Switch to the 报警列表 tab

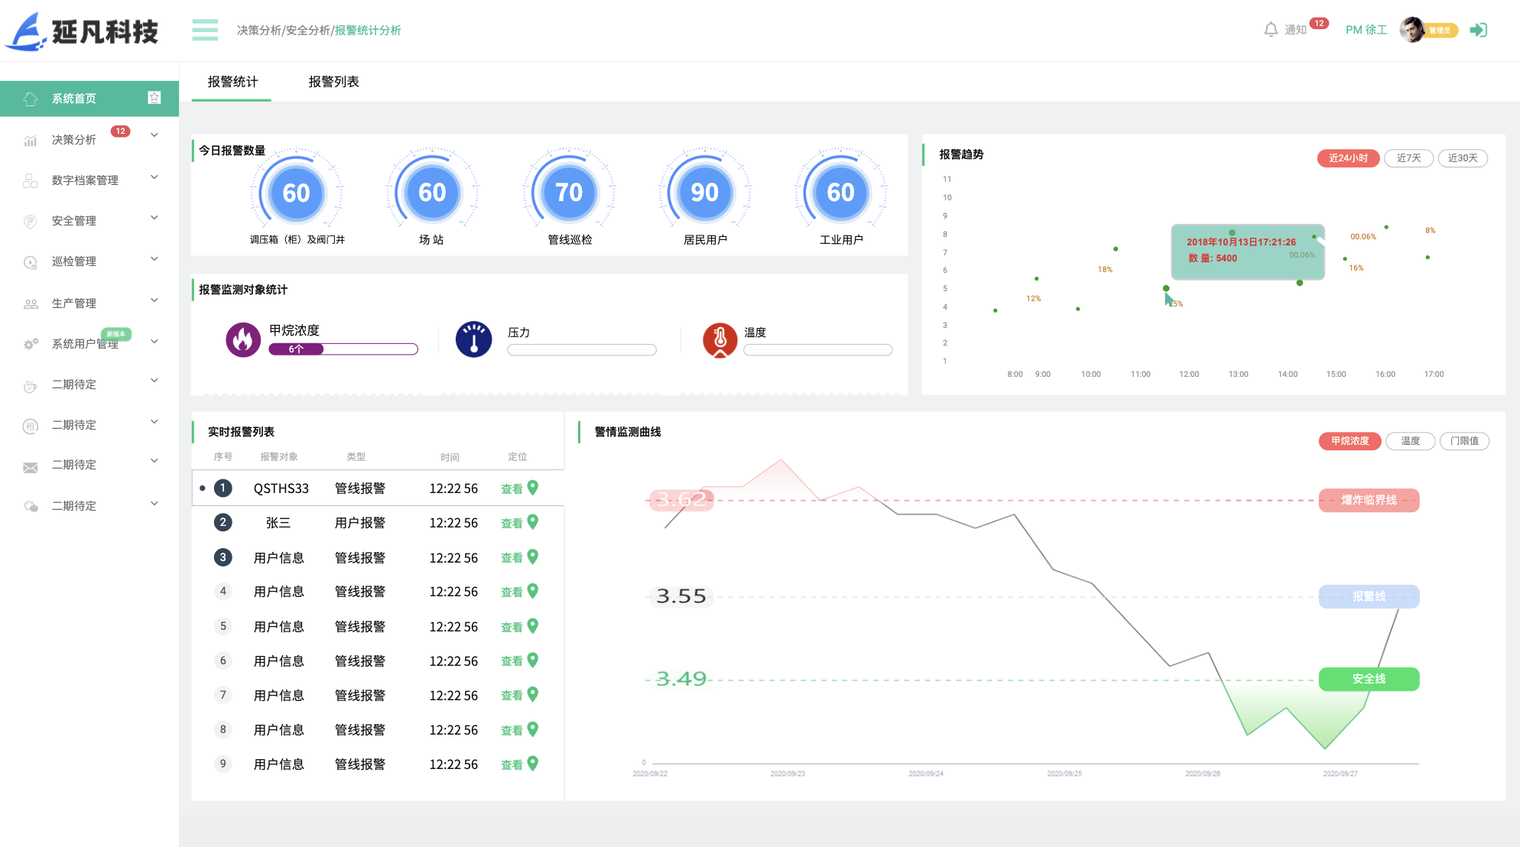point(333,82)
